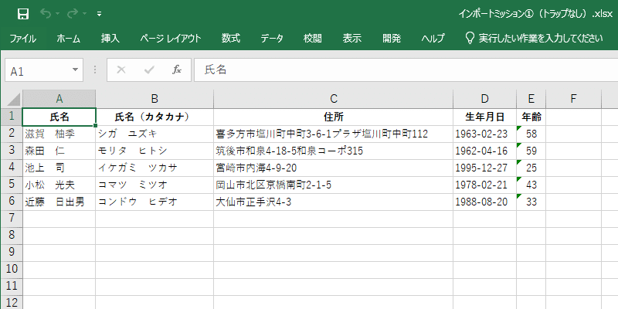Open the Undo history dropdown arrow
The image size is (618, 309).
coord(57,14)
